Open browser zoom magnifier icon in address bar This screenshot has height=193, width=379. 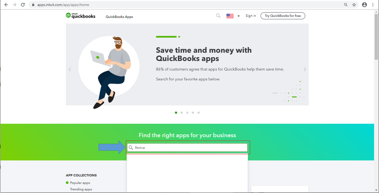tap(346, 5)
